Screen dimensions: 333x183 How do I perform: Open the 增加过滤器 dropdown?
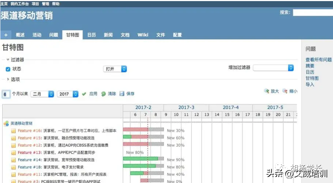click(x=273, y=68)
